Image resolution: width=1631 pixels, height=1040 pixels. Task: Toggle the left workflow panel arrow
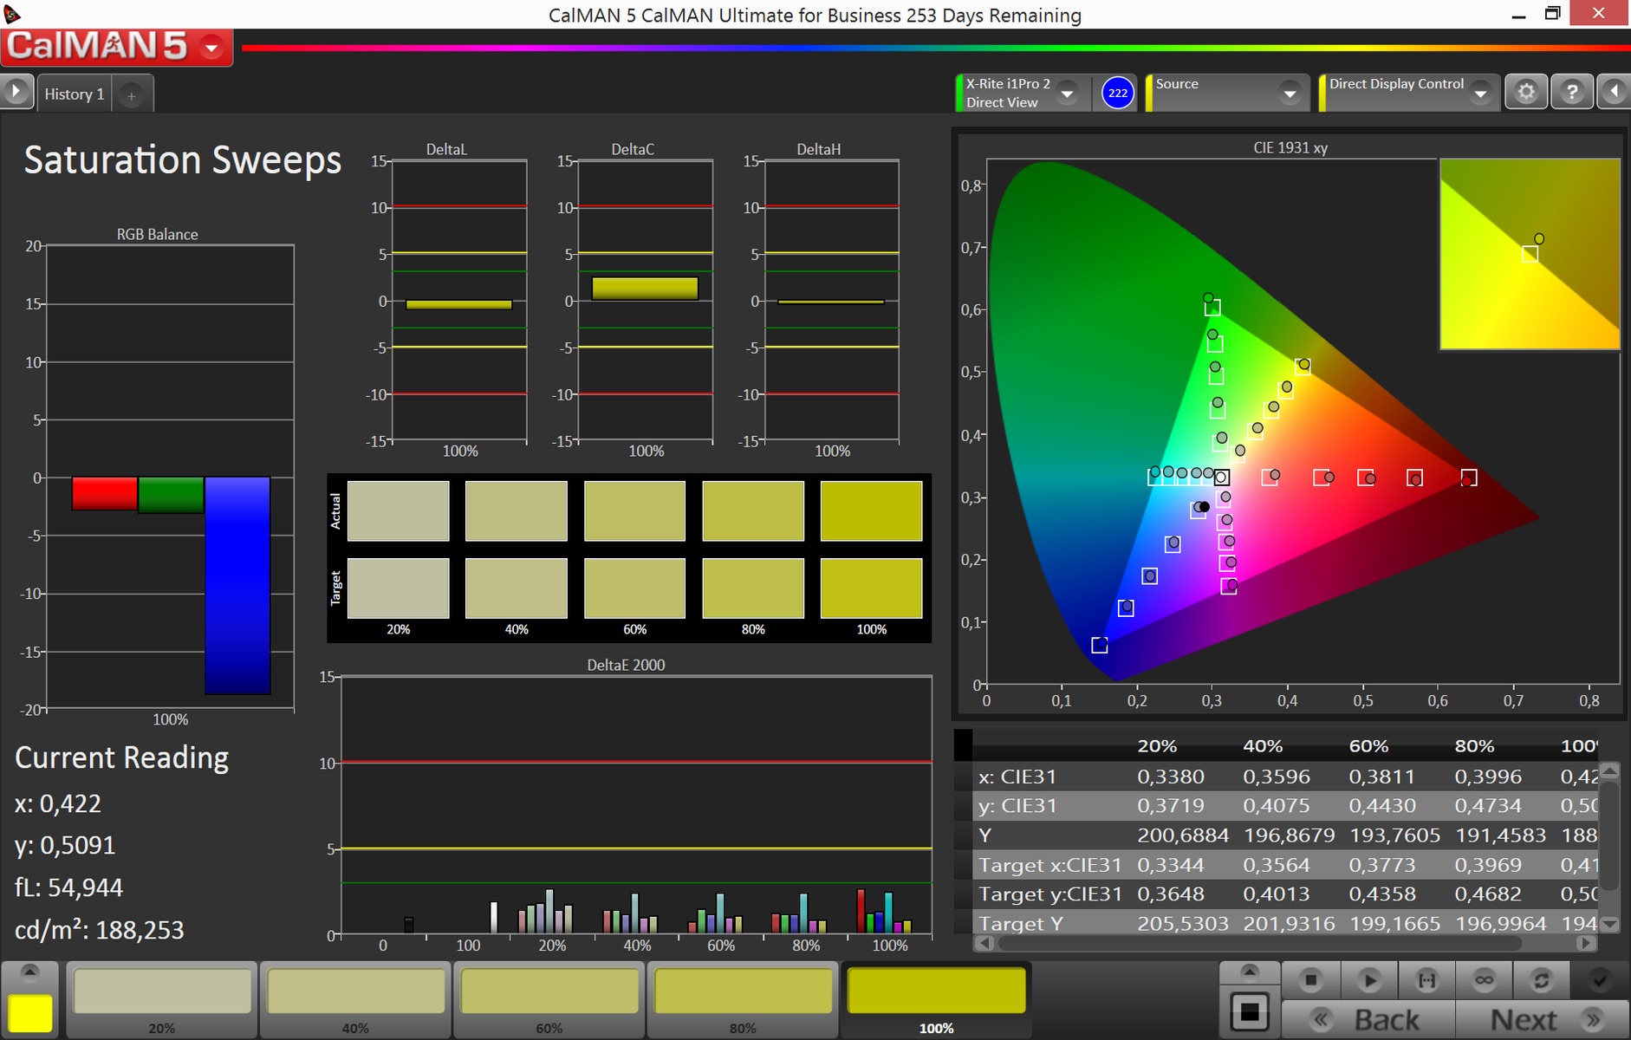(16, 91)
